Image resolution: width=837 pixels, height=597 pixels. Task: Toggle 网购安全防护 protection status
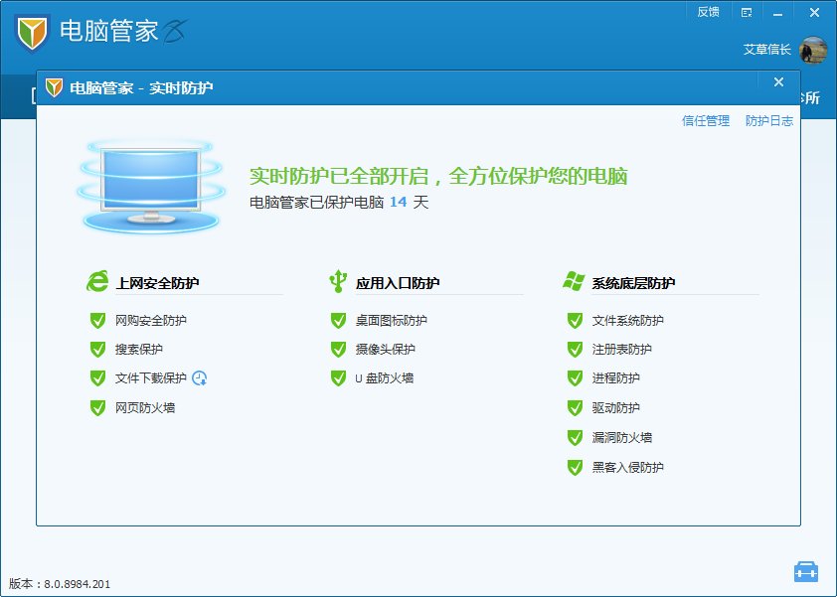click(96, 320)
